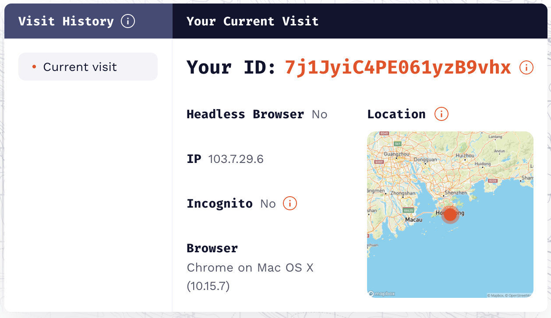Open the info icon beside Your ID
This screenshot has height=318, width=551.
526,67
